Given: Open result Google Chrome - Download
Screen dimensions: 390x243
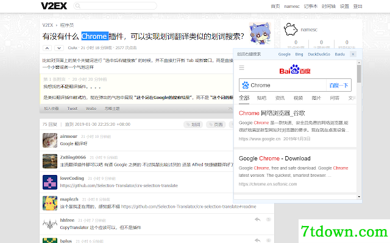Looking at the screenshot, I should (x=275, y=159).
